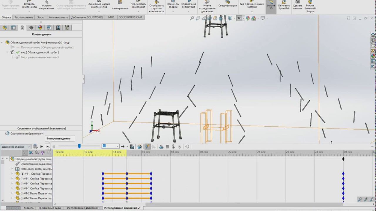
Task: Click the playback time slider handle
Action: tap(79, 146)
